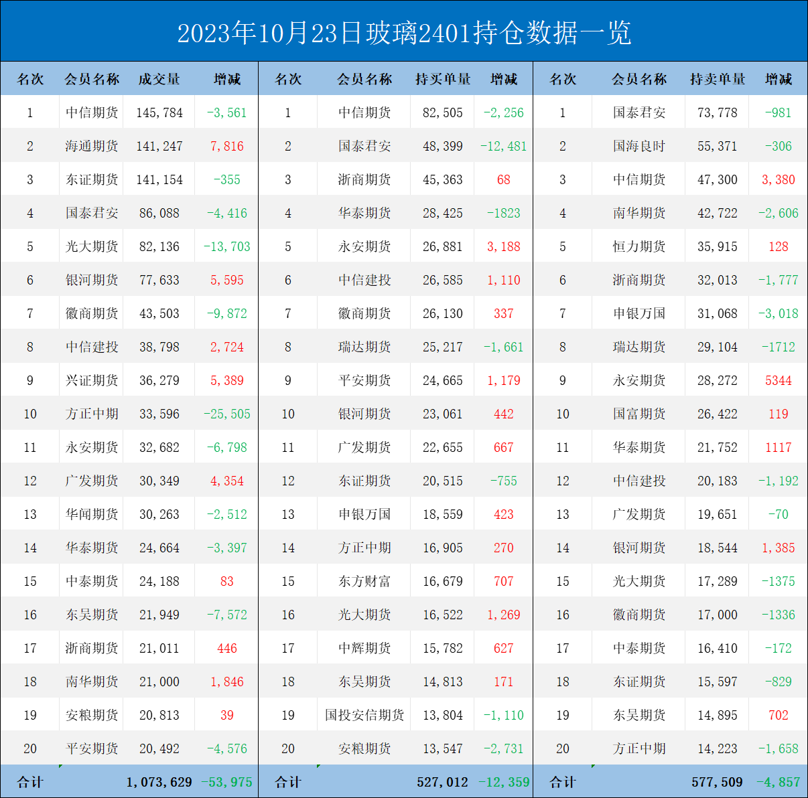Select the change value -13,703
Viewport: 808px width, 798px height.
(x=227, y=246)
